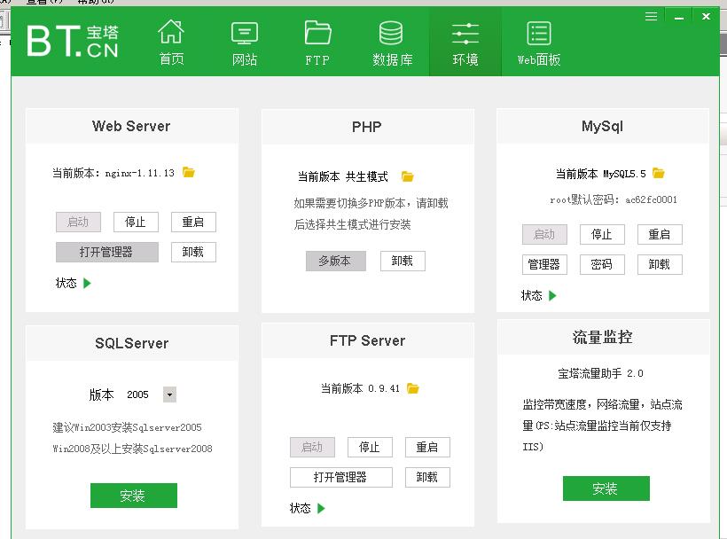
Task: Open the 数据库 database section
Action: (x=392, y=43)
